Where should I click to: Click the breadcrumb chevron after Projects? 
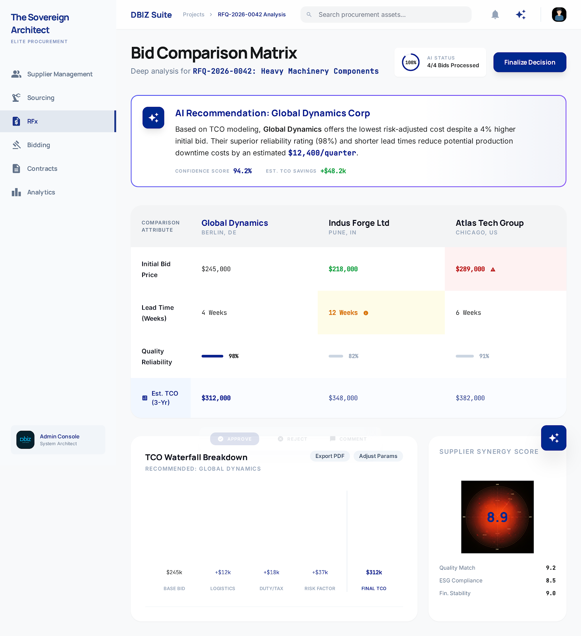211,15
